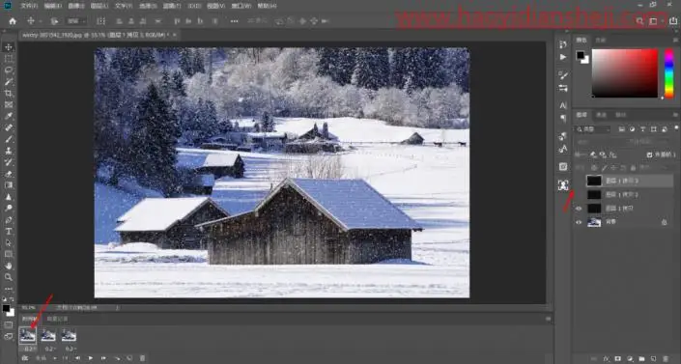Image resolution: width=681 pixels, height=364 pixels.
Task: Go to previous frame in timeline
Action: pos(77,358)
